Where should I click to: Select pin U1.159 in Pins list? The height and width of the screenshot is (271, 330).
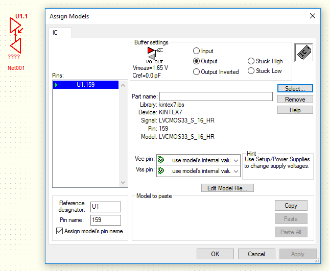(86, 85)
